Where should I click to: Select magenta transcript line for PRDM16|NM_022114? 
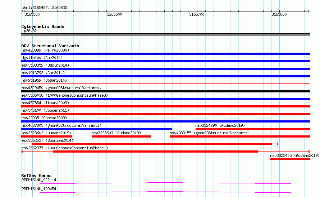(x=165, y=183)
